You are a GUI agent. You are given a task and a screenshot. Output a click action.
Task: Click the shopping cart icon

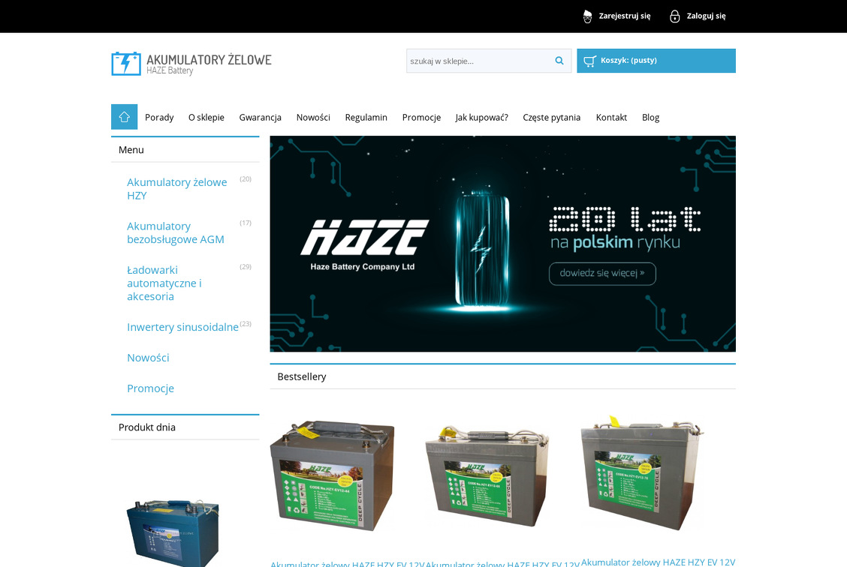click(589, 61)
